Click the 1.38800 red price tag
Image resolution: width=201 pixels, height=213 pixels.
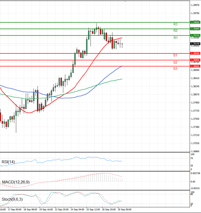(x=195, y=60)
